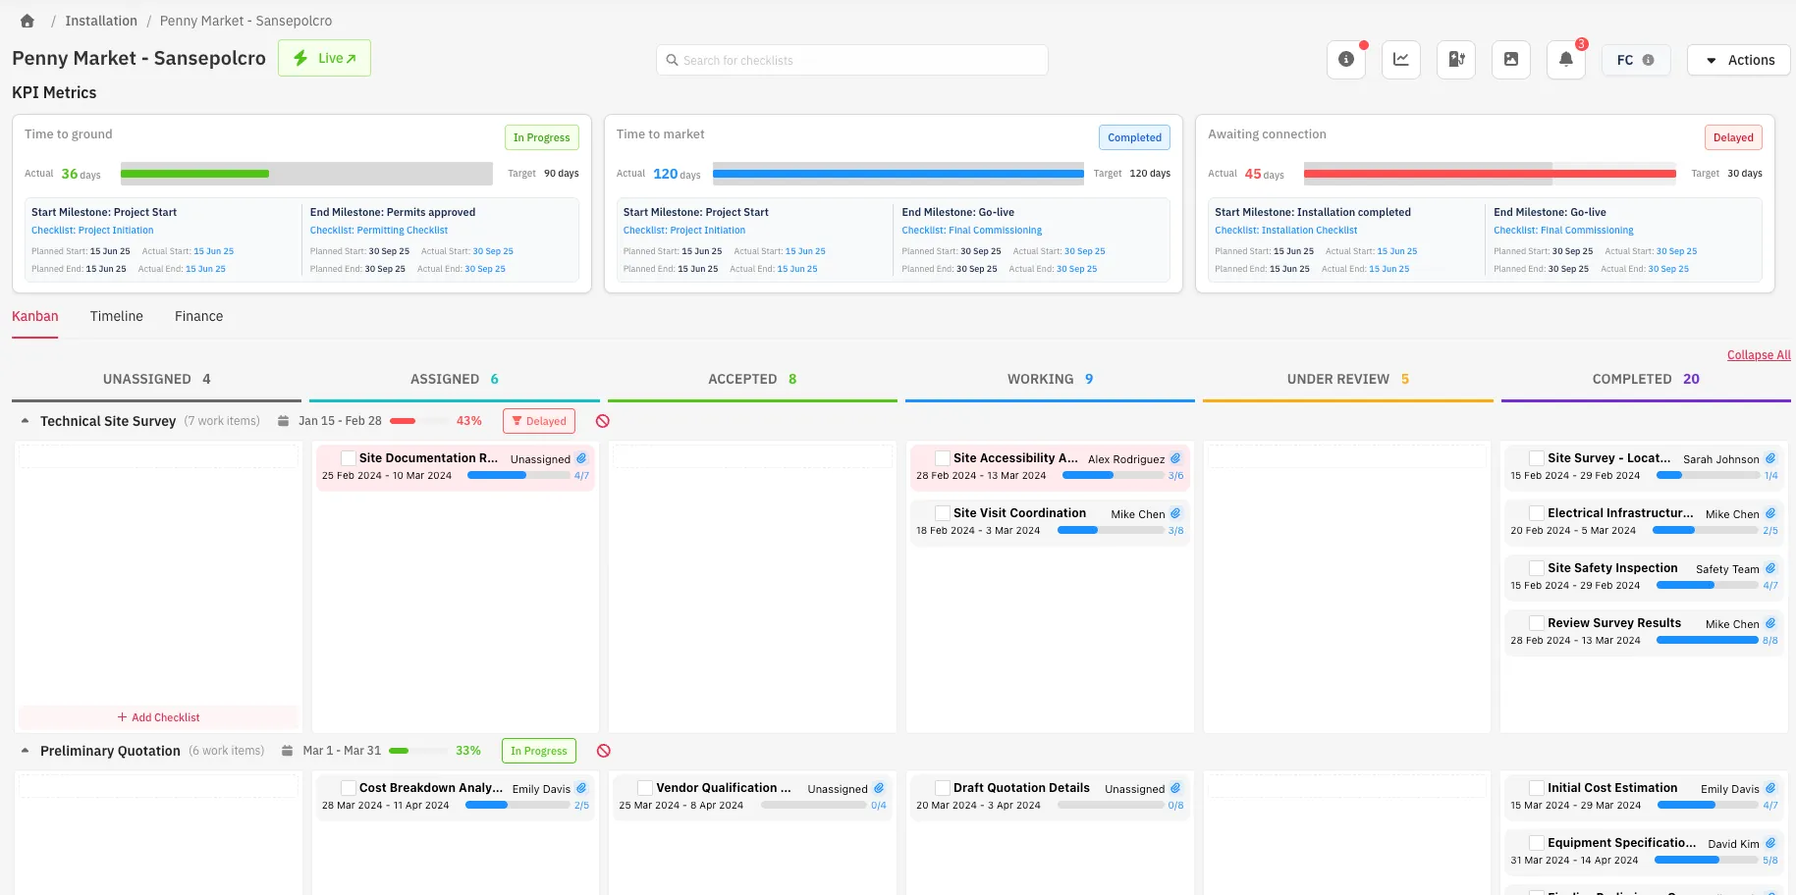This screenshot has width=1796, height=895.
Task: Check the Initial Cost Estimation checkbox
Action: [1537, 788]
